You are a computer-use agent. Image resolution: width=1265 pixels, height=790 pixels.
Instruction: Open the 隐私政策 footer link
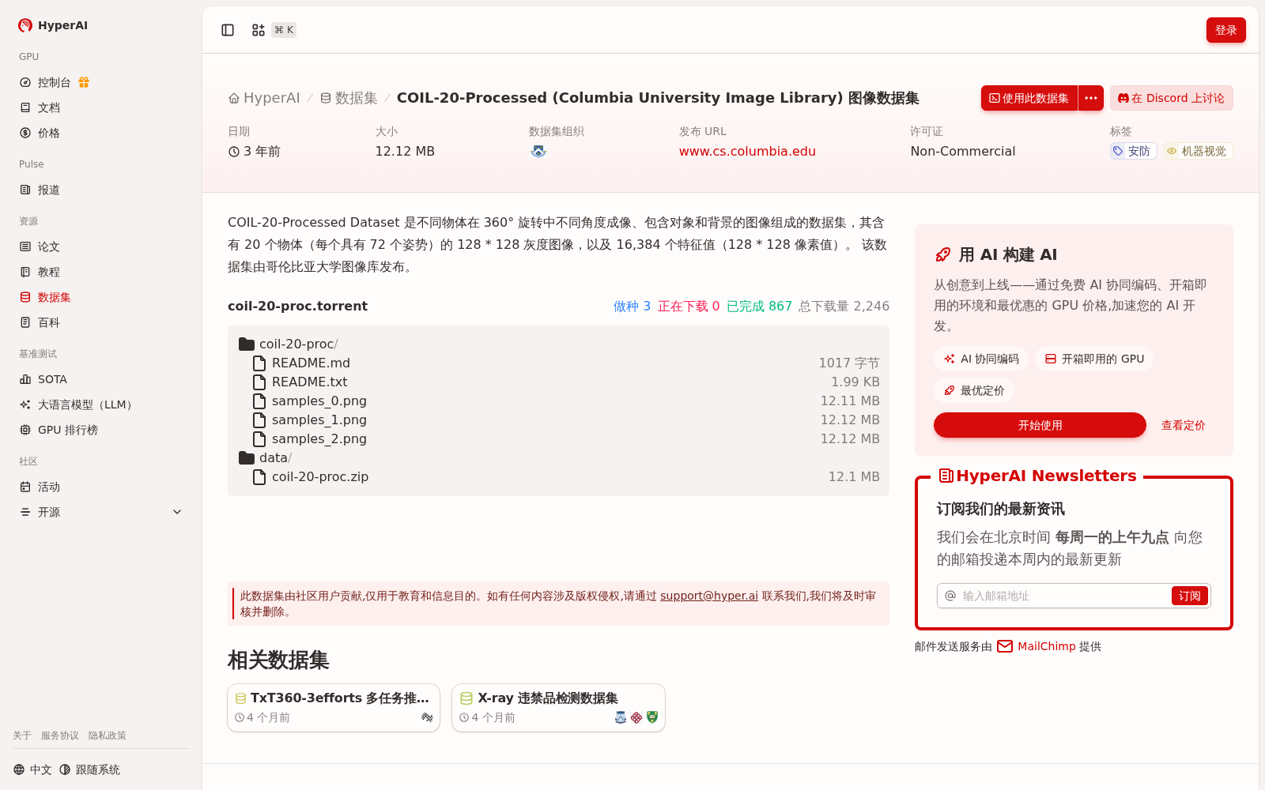108,735
